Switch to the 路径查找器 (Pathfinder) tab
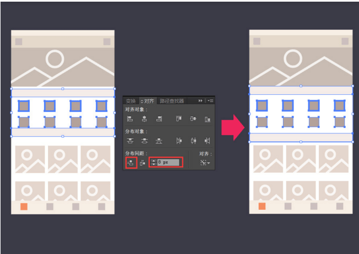Image resolution: width=359 pixels, height=254 pixels. [172, 101]
